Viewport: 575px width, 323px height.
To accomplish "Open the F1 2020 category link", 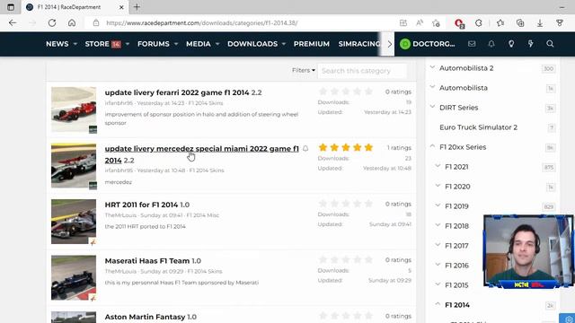I will [457, 187].
